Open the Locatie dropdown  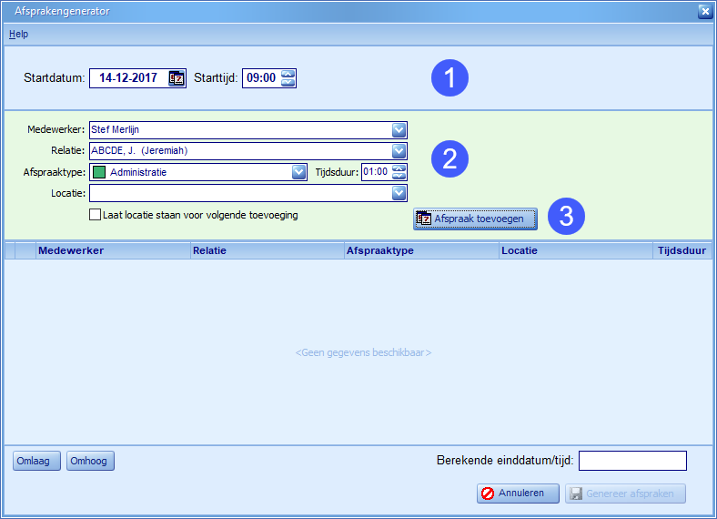tap(399, 192)
